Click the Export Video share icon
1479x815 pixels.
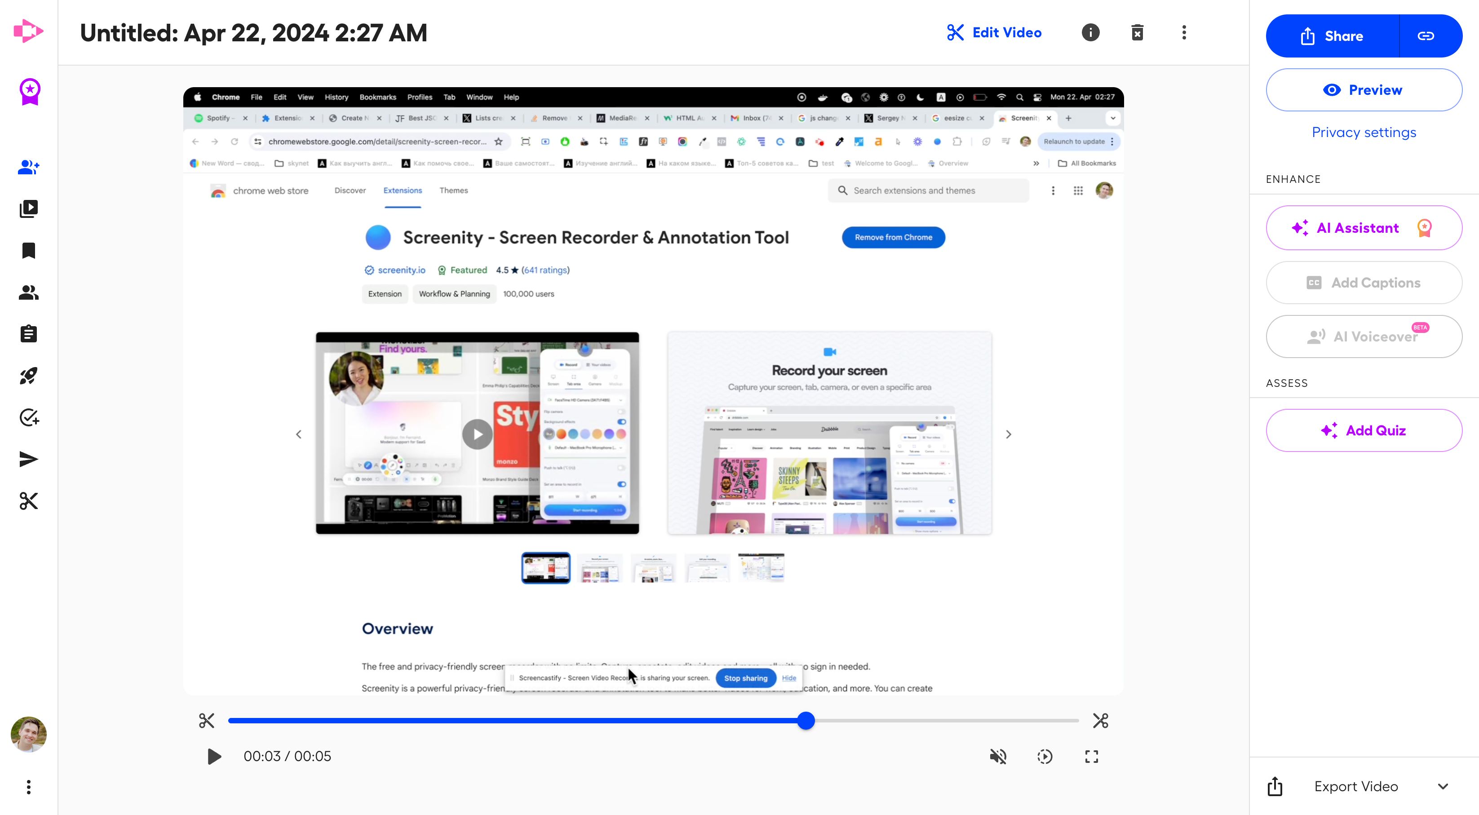(1275, 786)
